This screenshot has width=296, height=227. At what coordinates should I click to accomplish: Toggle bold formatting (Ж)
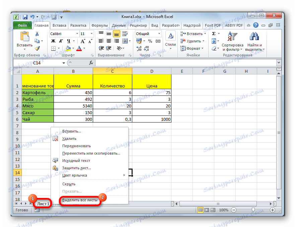tap(53, 41)
